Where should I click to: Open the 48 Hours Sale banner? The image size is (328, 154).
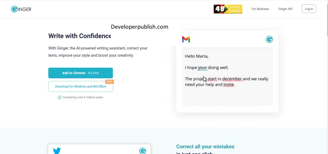pos(228,9)
